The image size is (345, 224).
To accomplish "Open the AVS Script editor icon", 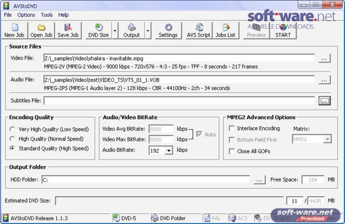I will coord(199,27).
